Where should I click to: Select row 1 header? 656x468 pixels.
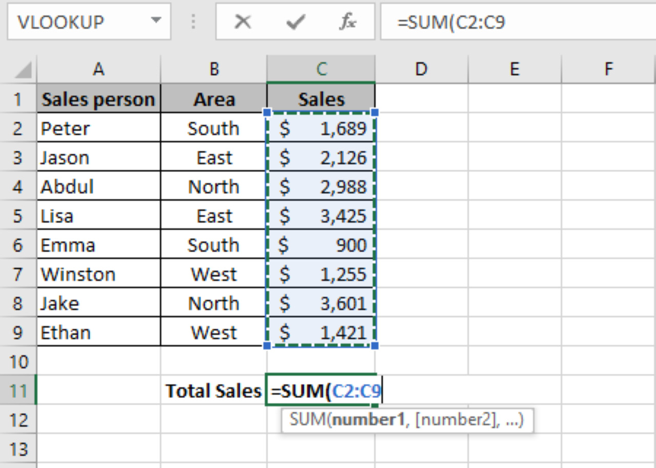click(x=18, y=99)
